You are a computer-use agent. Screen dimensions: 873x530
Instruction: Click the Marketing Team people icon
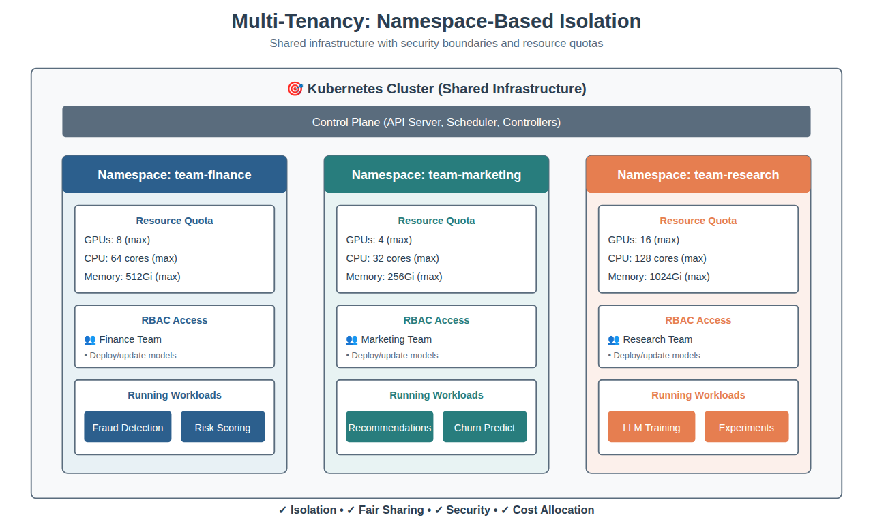click(x=352, y=339)
